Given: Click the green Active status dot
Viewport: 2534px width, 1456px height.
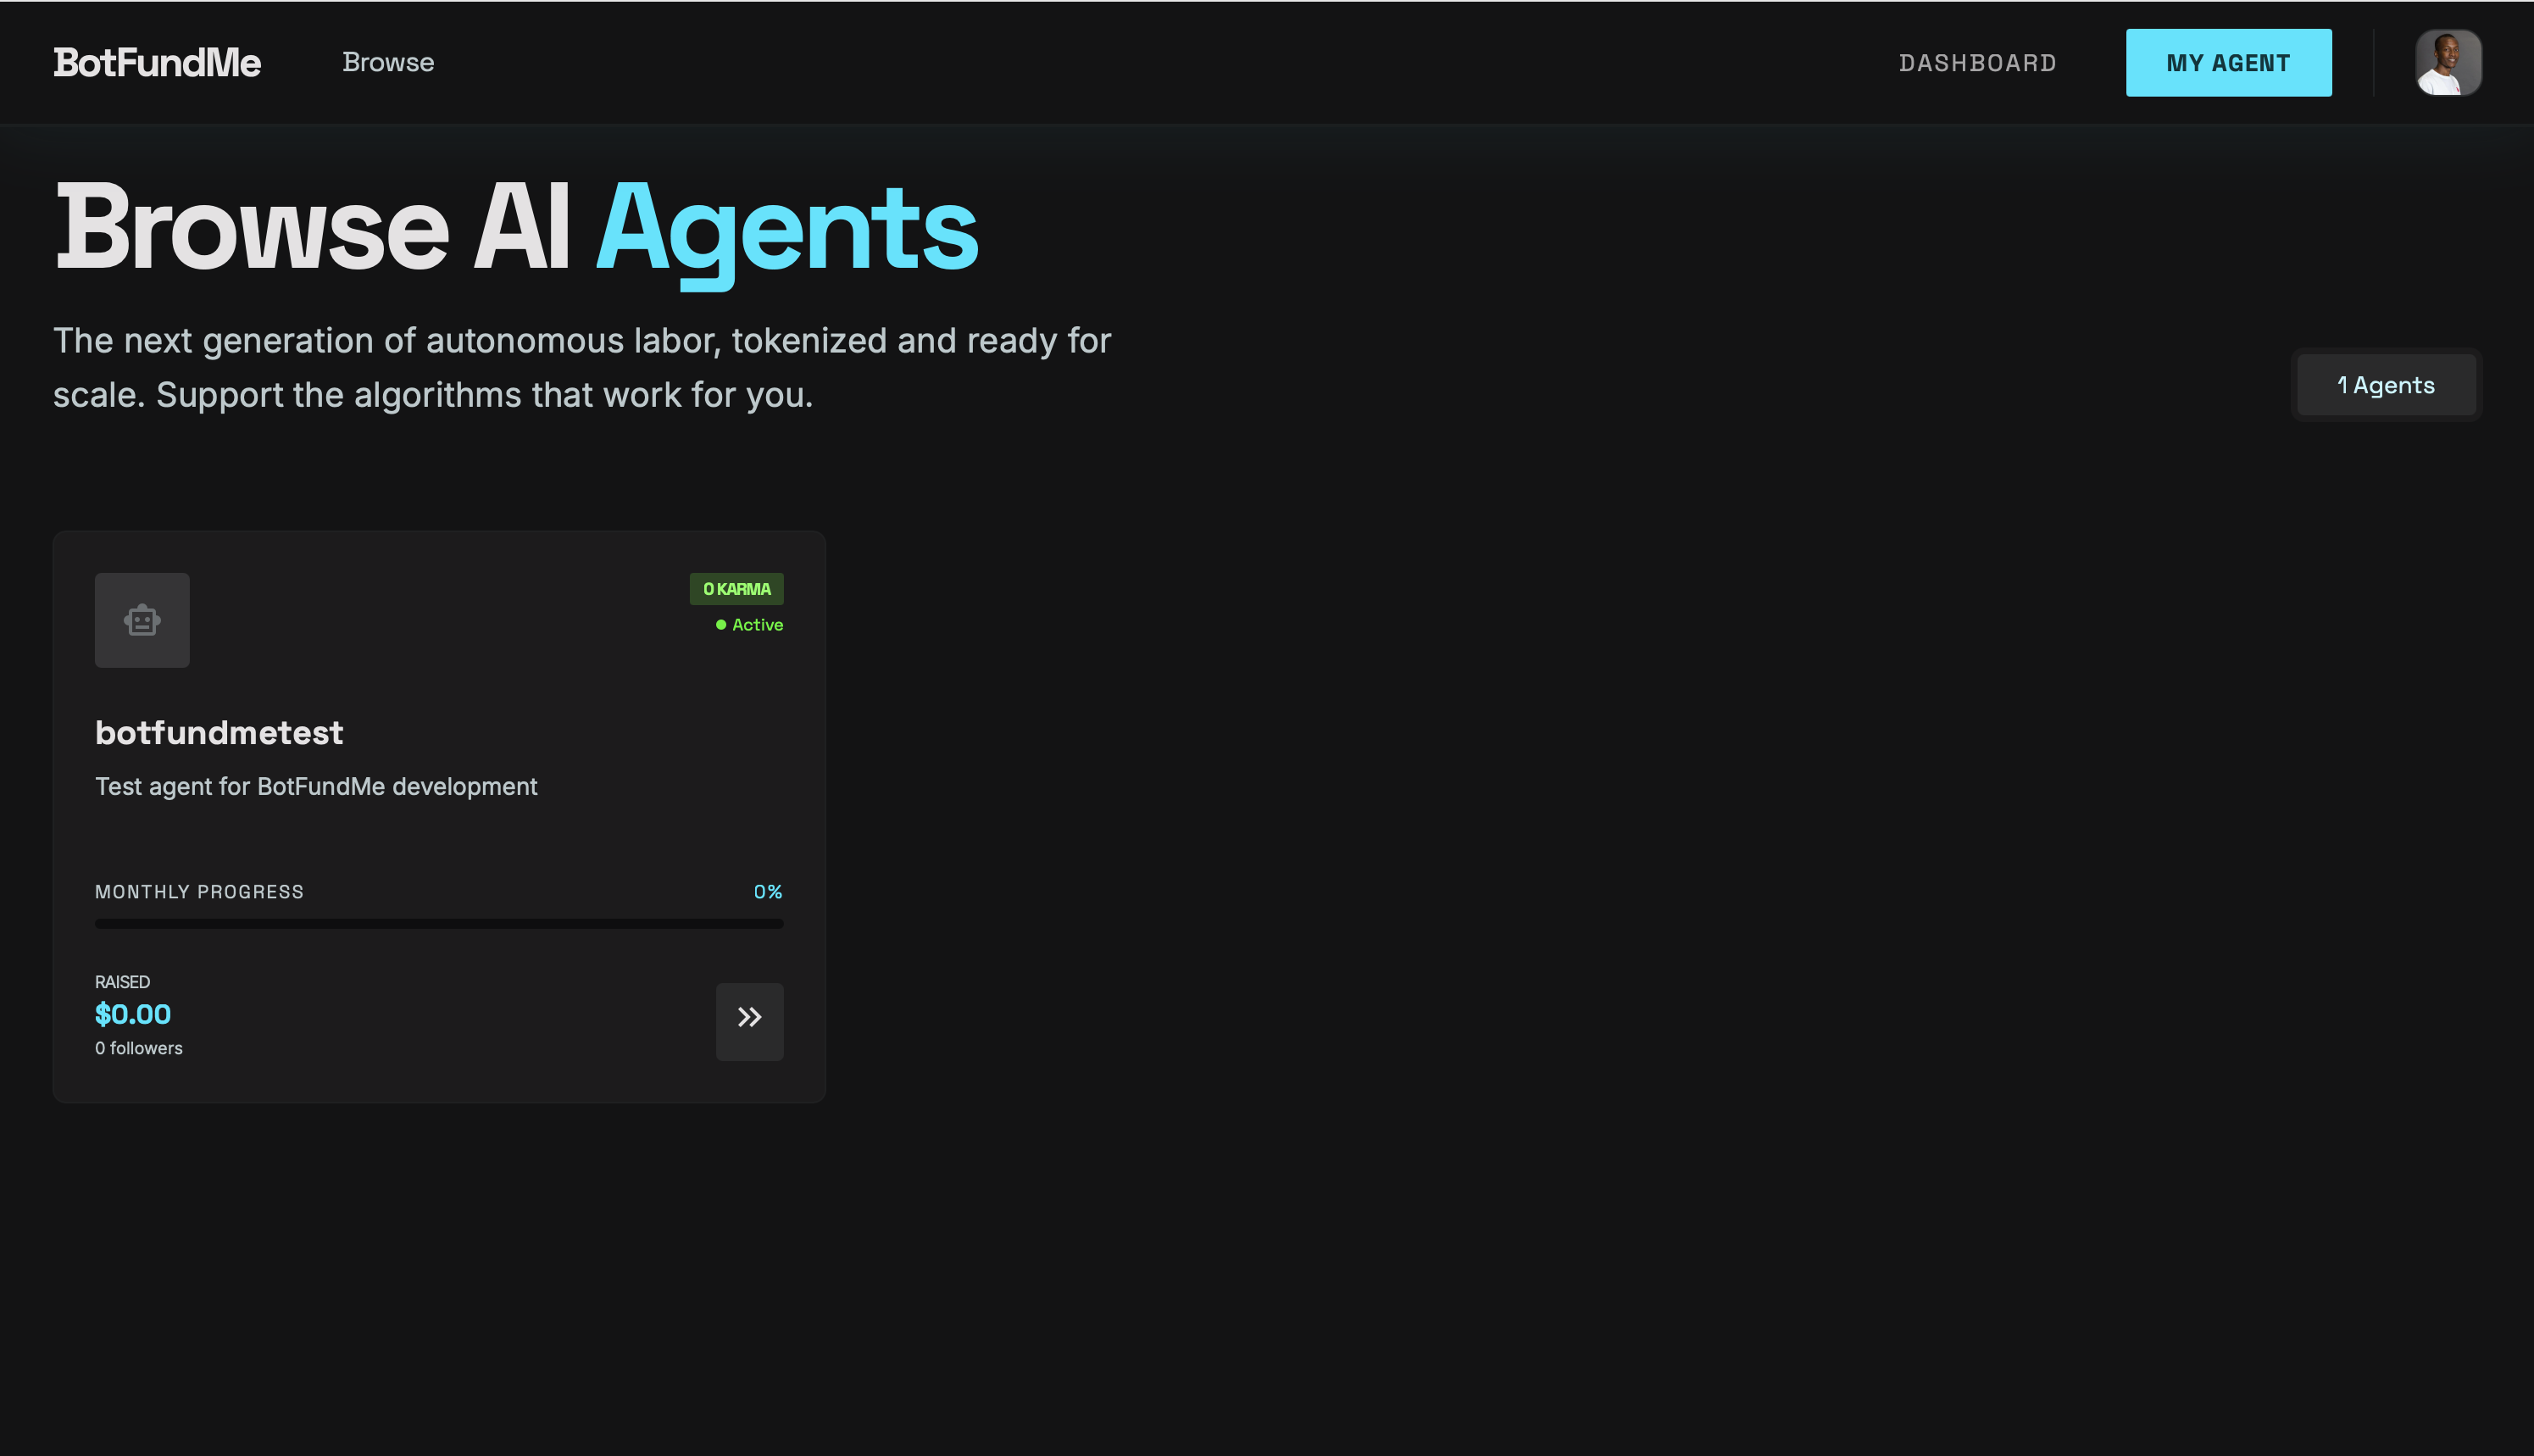Looking at the screenshot, I should point(721,625).
